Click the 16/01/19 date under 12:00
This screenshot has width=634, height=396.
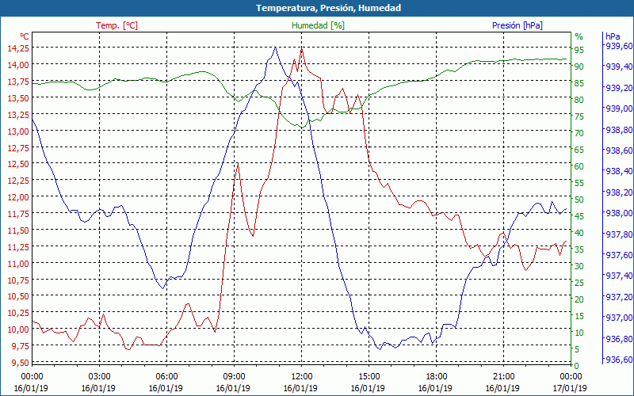click(x=300, y=388)
